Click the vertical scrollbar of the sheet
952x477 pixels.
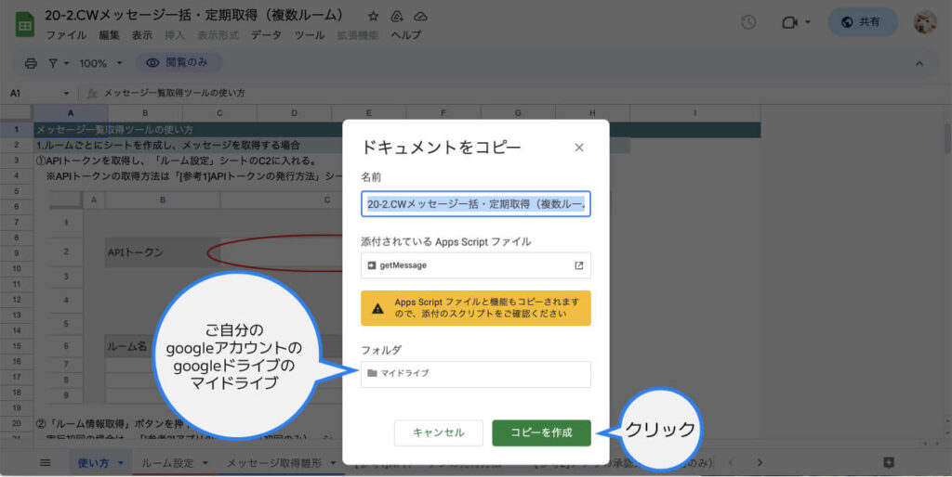click(x=947, y=138)
